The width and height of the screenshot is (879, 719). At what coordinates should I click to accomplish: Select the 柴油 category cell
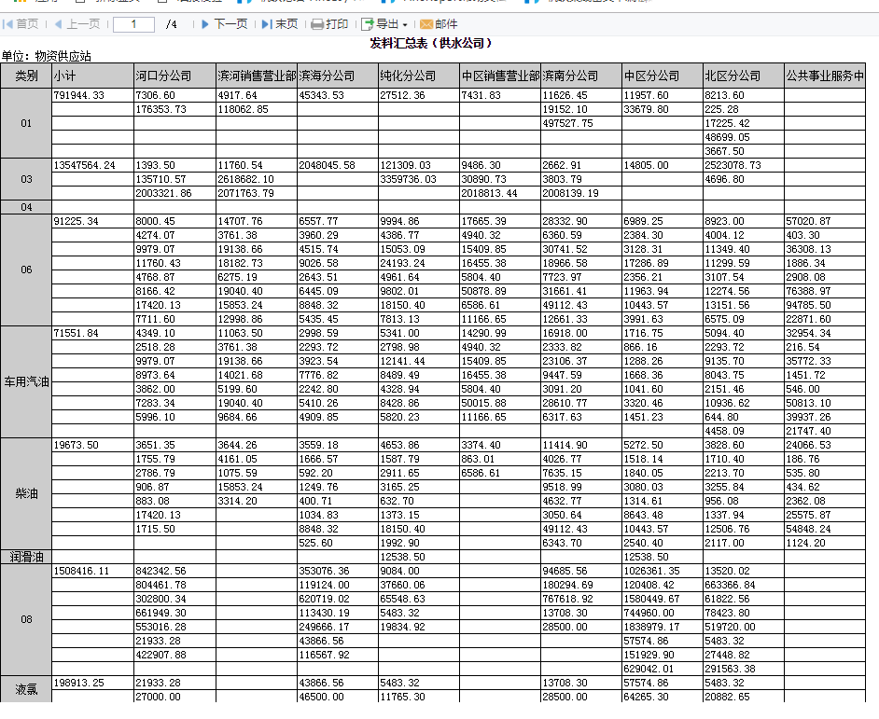[x=26, y=494]
